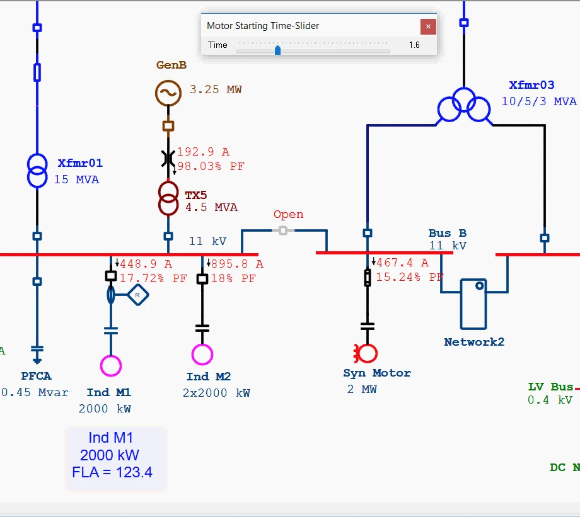Select the "GenB" label
Screen dimensions: 580x517
171,65
